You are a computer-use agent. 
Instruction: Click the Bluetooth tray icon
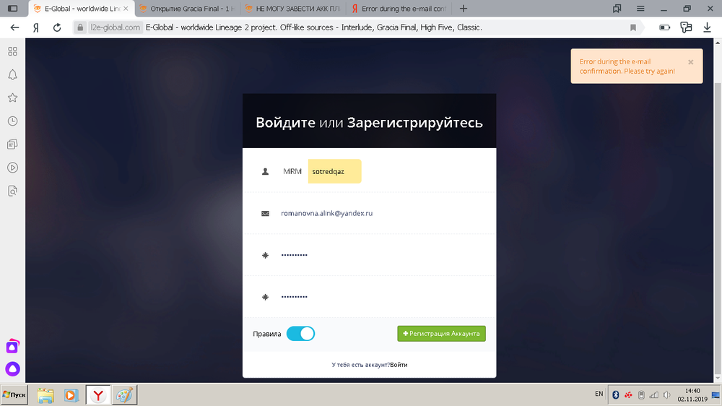point(616,395)
